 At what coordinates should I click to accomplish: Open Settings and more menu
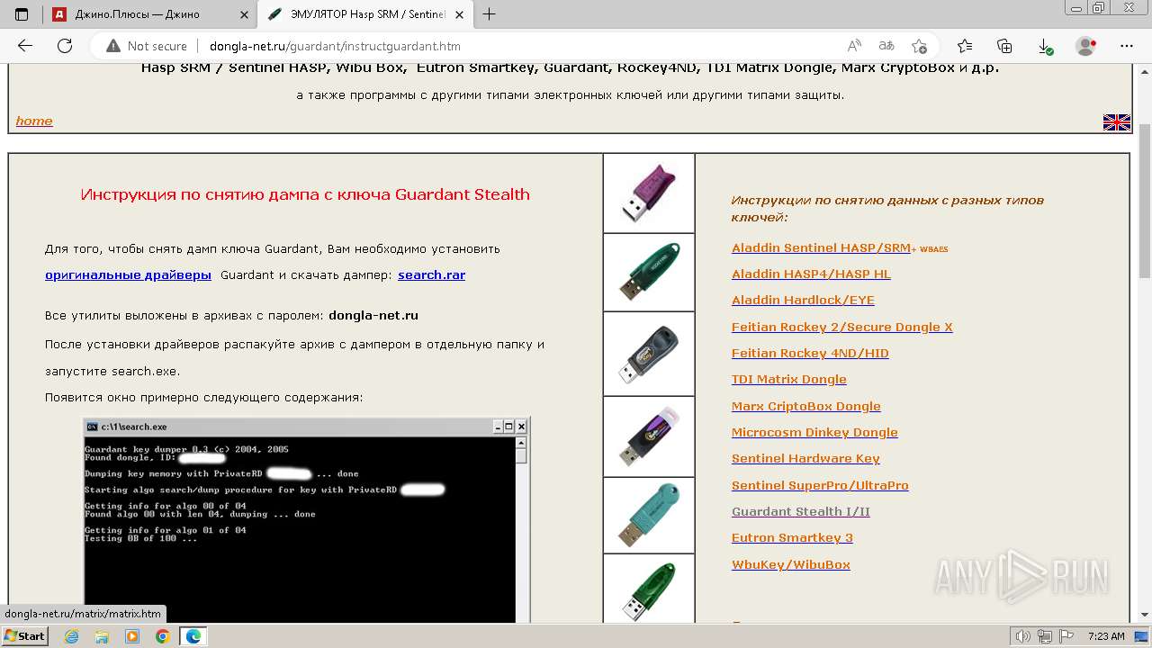tap(1127, 46)
